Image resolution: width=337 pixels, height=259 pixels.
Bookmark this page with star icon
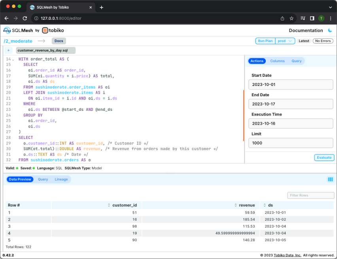[x=292, y=19]
